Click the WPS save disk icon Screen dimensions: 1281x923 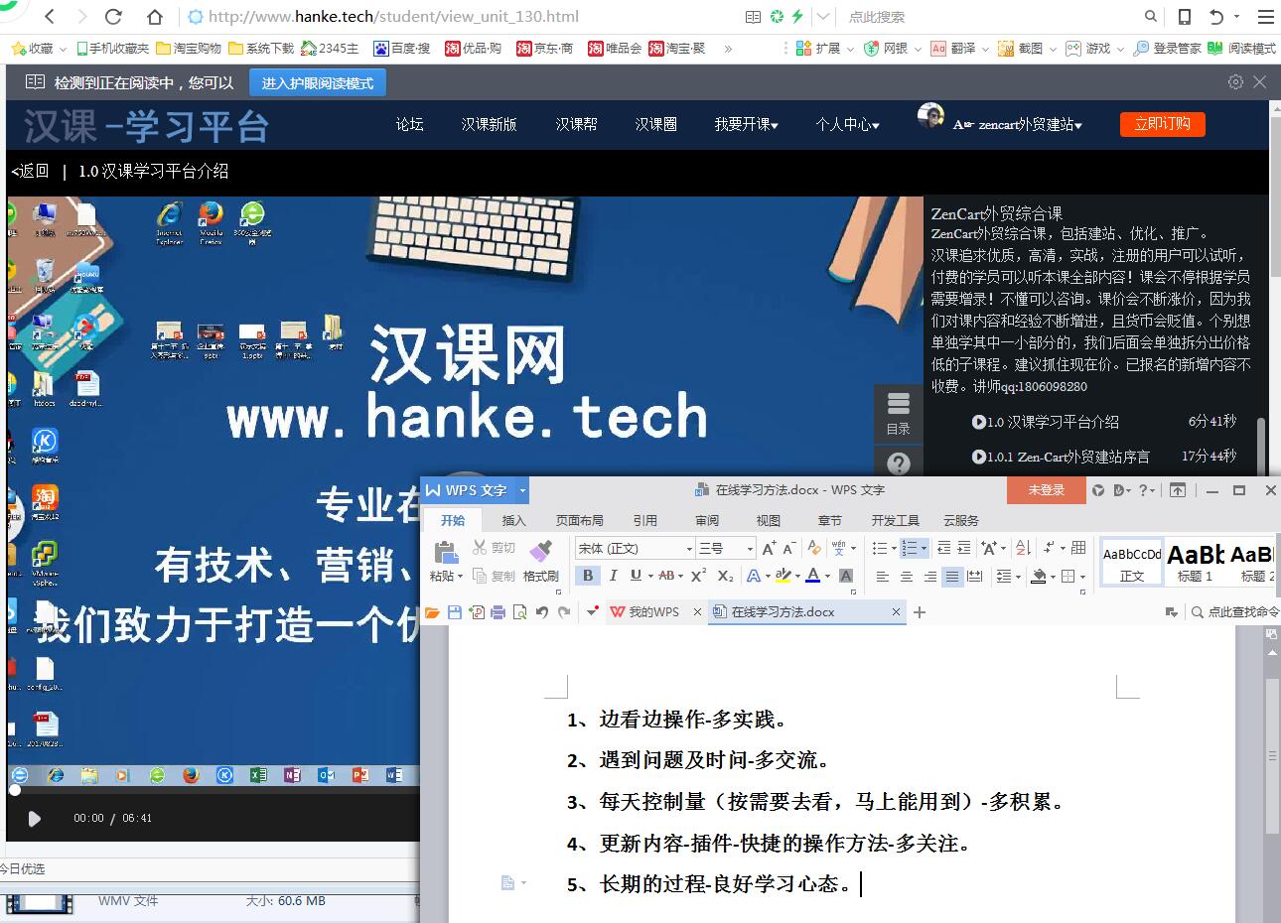(455, 612)
